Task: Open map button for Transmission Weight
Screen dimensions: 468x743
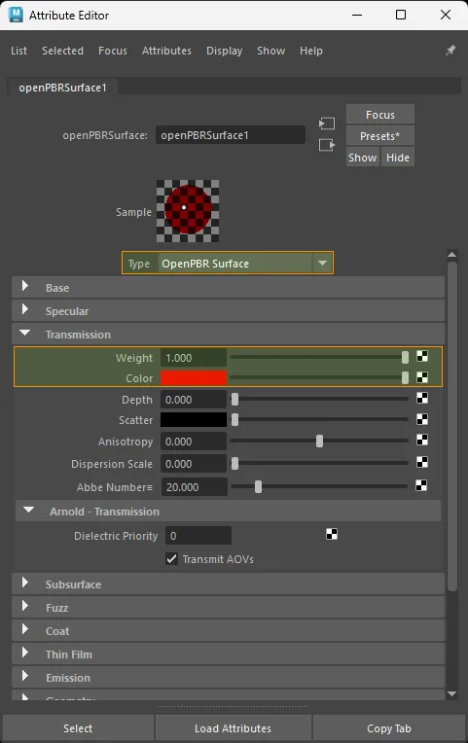Action: point(422,356)
